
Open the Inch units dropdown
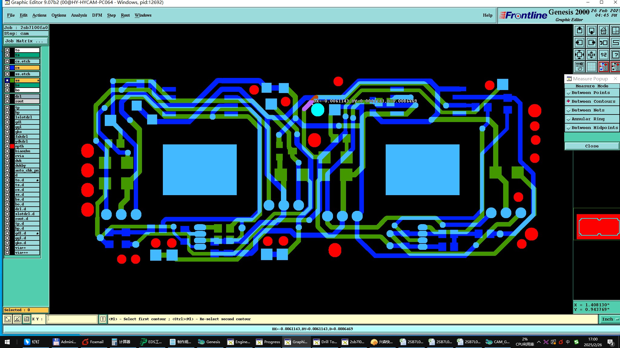[609, 319]
